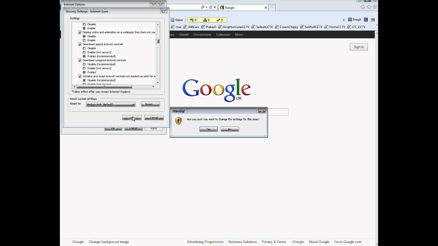Open the browser Tools gear icon
Viewport: 438px width, 246px height.
(x=375, y=7)
